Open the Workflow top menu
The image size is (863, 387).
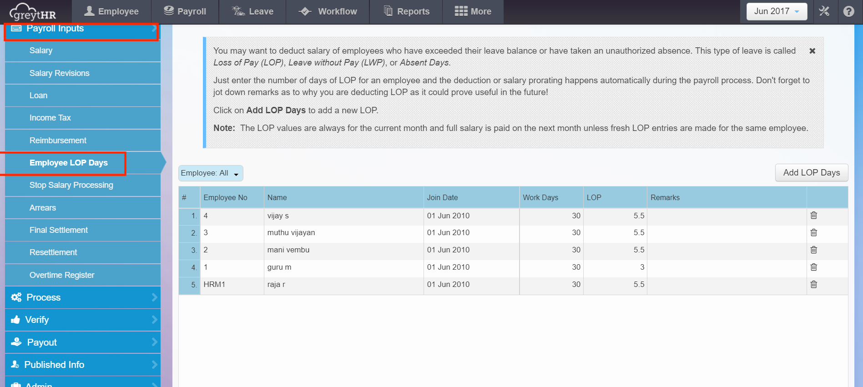[x=328, y=12]
